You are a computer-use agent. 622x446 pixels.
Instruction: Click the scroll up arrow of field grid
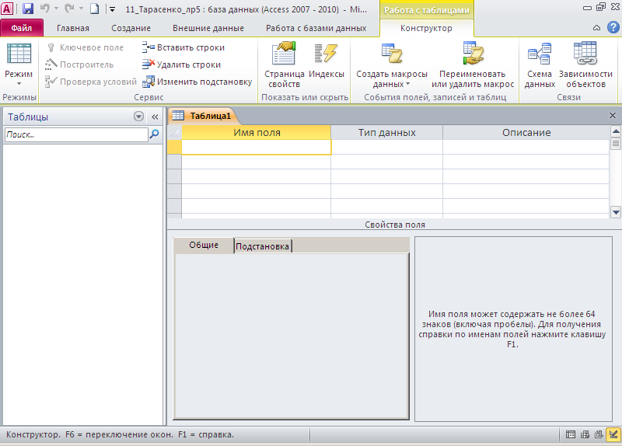point(616,131)
